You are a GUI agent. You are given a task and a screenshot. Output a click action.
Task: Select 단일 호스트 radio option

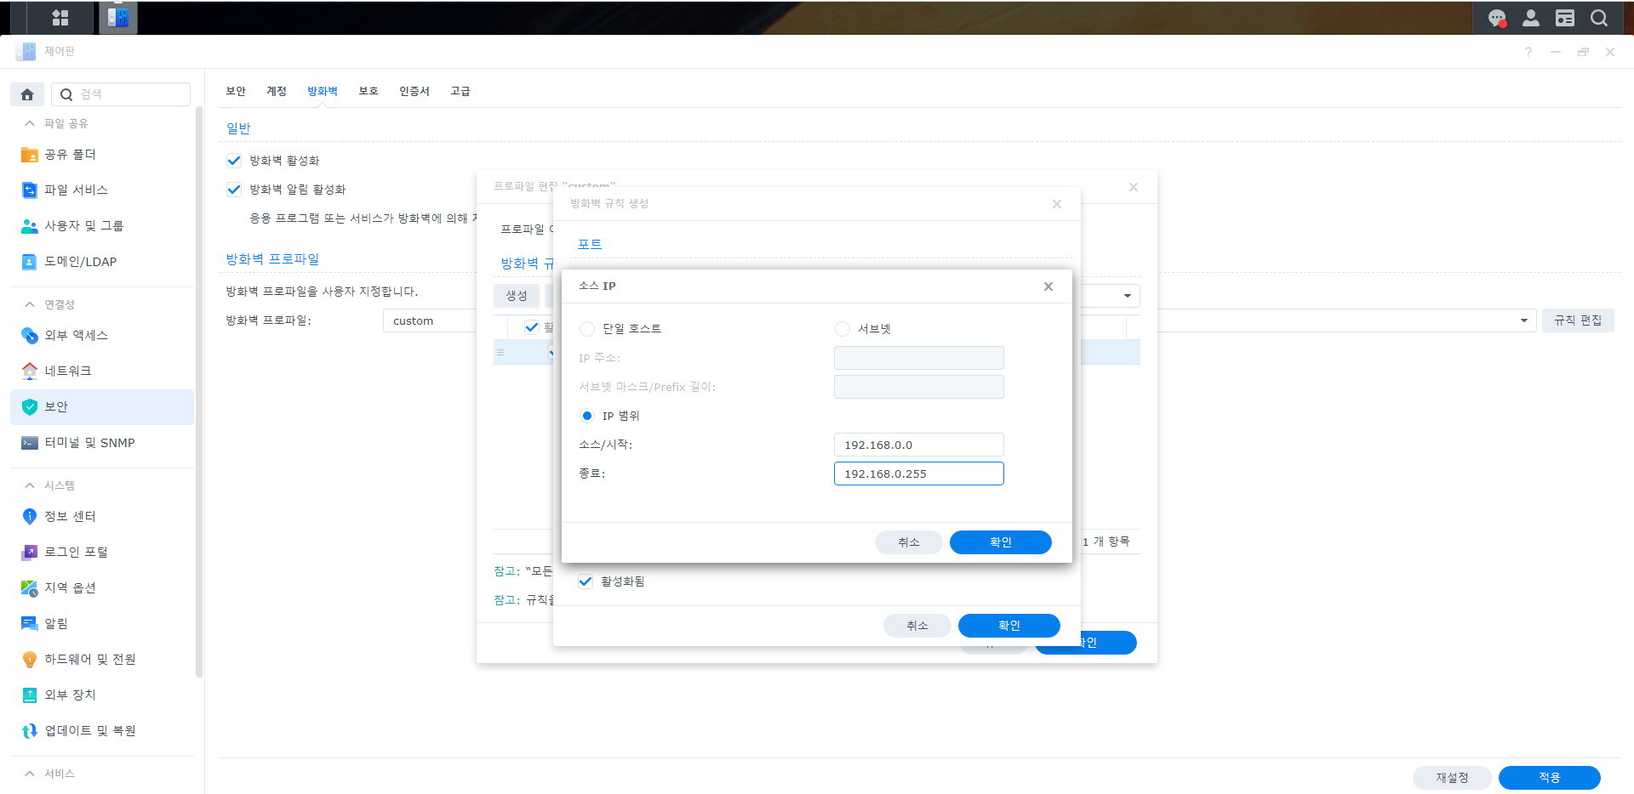click(x=587, y=329)
